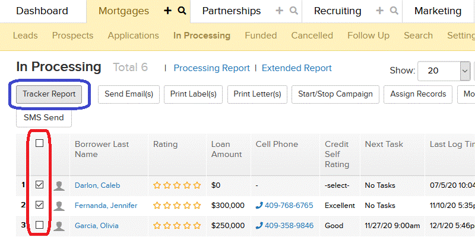Go to the Leads submenu
The height and width of the screenshot is (237, 475).
coord(26,36)
